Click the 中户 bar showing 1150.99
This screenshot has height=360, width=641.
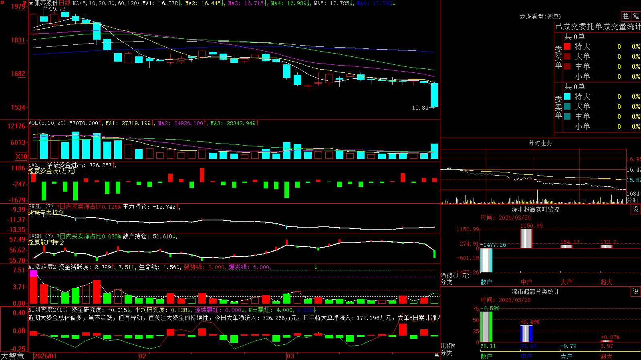click(x=526, y=238)
